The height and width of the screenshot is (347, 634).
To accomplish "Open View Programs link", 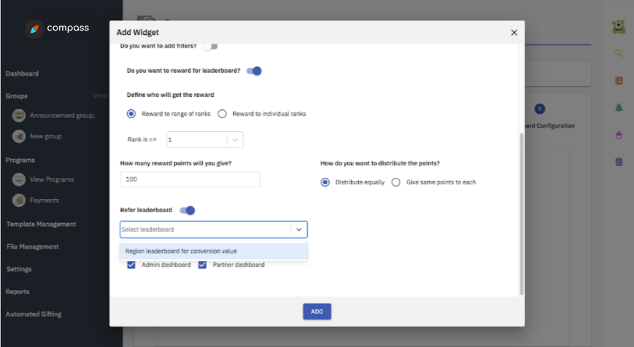I will coord(52,179).
